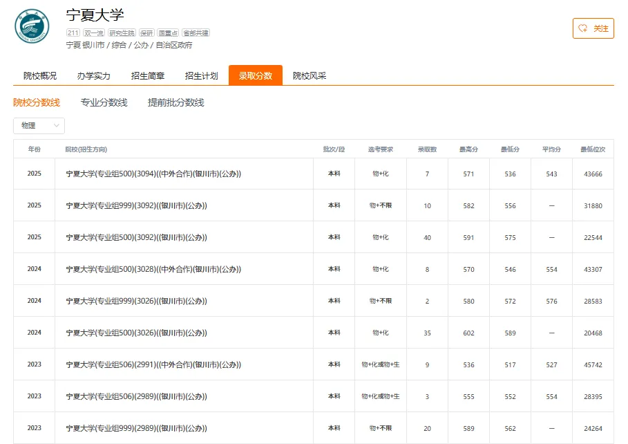Click the 最高分 column header
Screen dimensions: 628x444
coord(468,149)
